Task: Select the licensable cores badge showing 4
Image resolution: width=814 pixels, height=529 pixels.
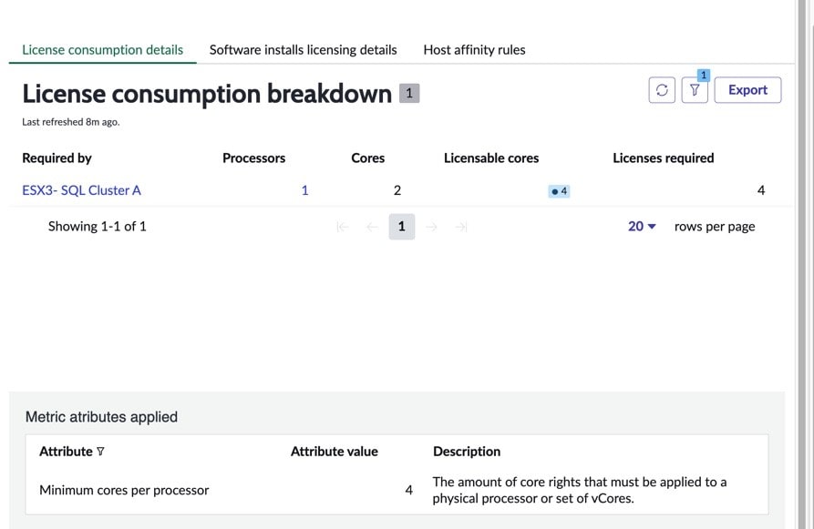Action: click(558, 190)
